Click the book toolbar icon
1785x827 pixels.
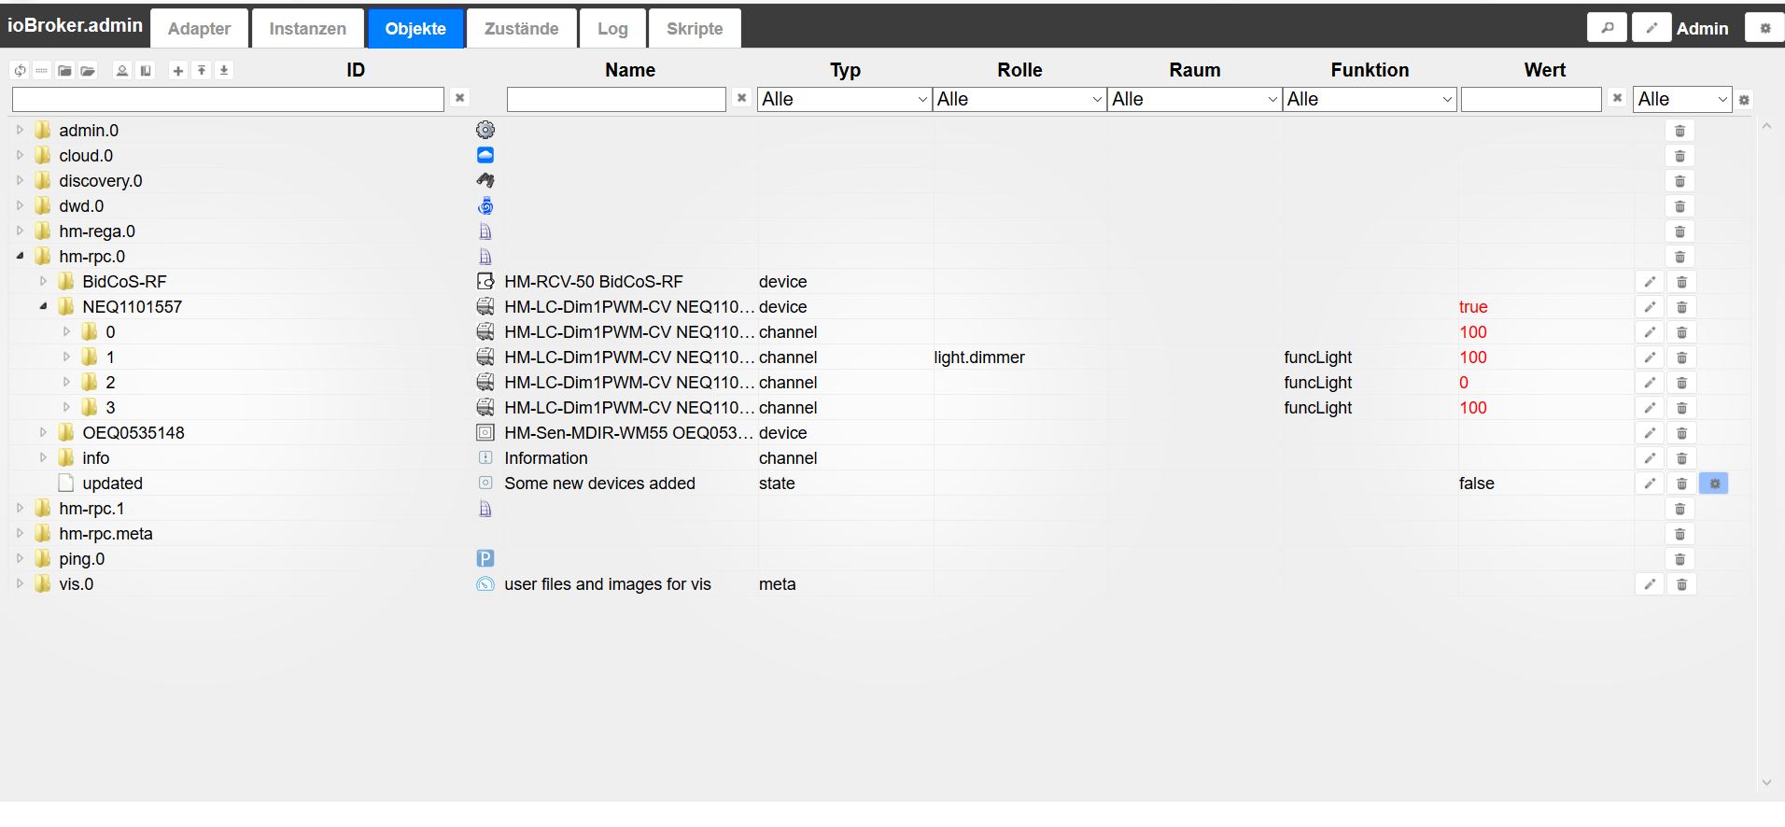click(x=146, y=70)
